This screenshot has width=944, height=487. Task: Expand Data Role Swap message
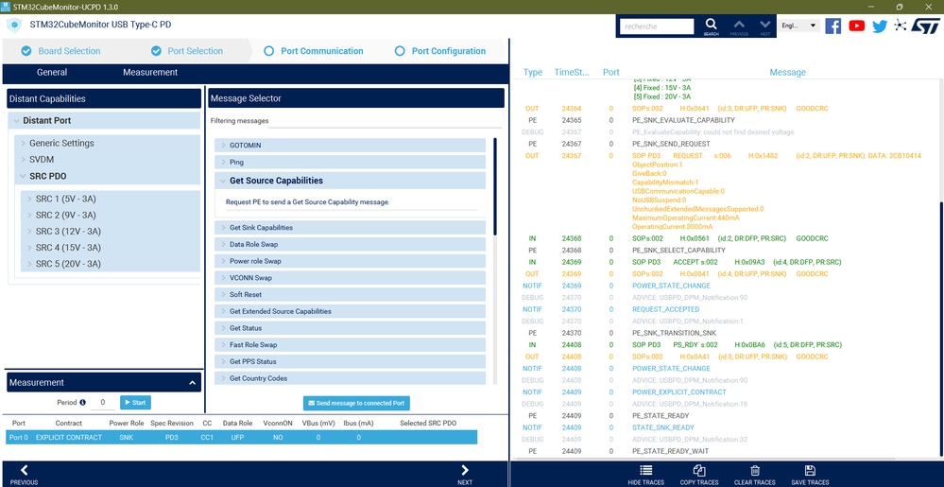(x=350, y=244)
